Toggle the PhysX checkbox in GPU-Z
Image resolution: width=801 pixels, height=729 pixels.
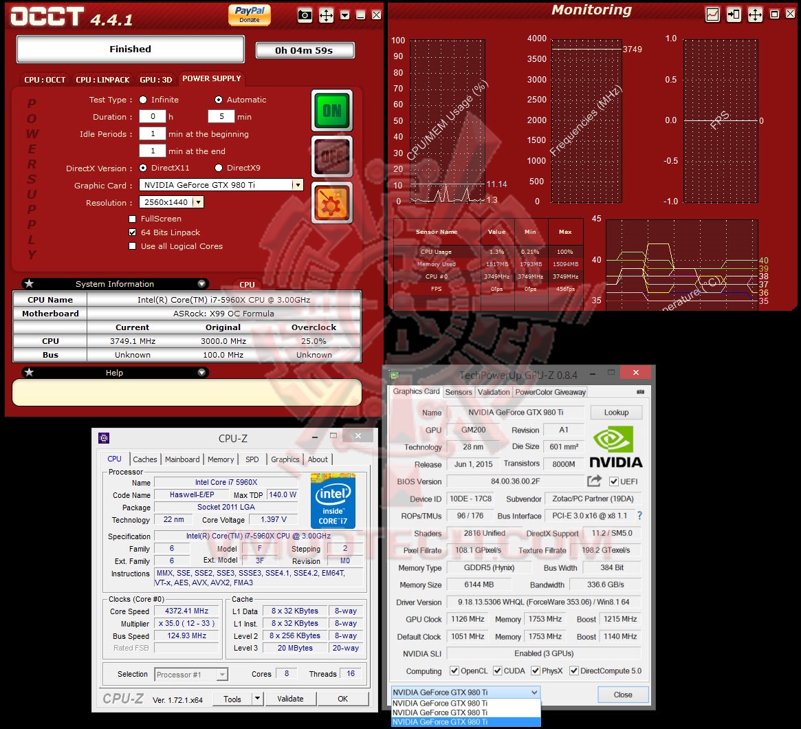[536, 671]
